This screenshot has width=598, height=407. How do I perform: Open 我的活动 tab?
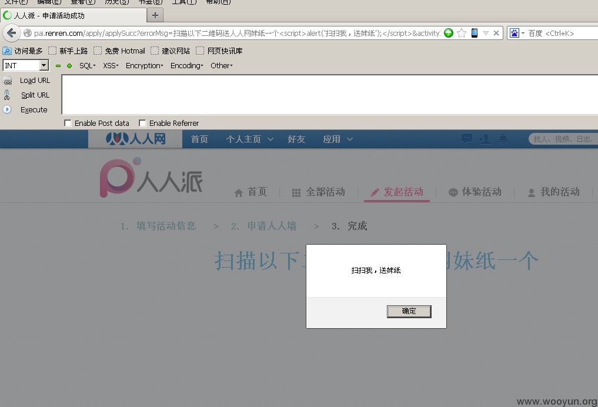(x=553, y=192)
